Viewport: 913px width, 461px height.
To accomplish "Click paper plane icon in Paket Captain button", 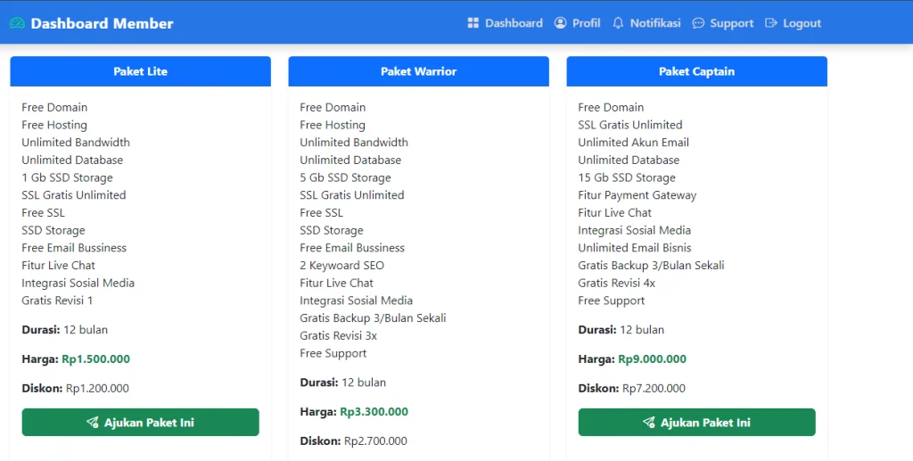I will click(649, 423).
